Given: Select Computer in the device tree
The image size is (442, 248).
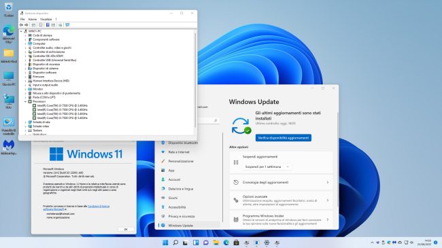Looking at the screenshot, I should 39,43.
